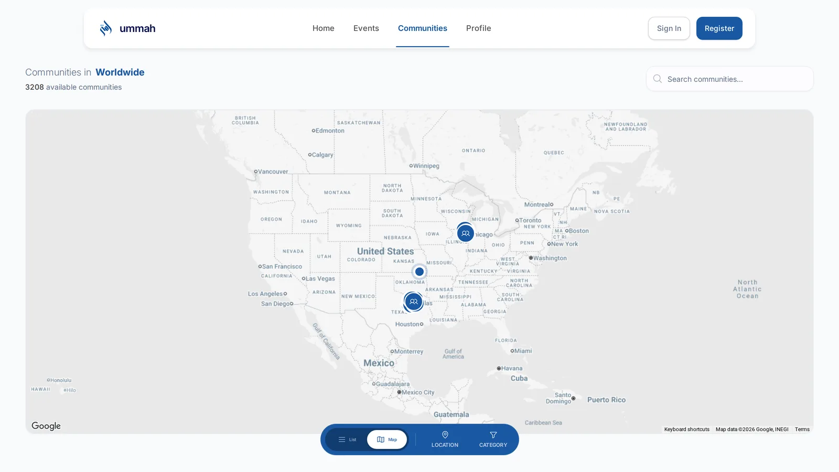This screenshot has height=472, width=839.
Task: Focus the Search communities field
Action: 730,79
